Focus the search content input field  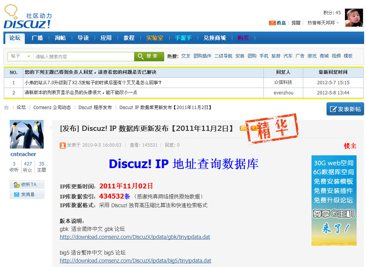pos(83,56)
